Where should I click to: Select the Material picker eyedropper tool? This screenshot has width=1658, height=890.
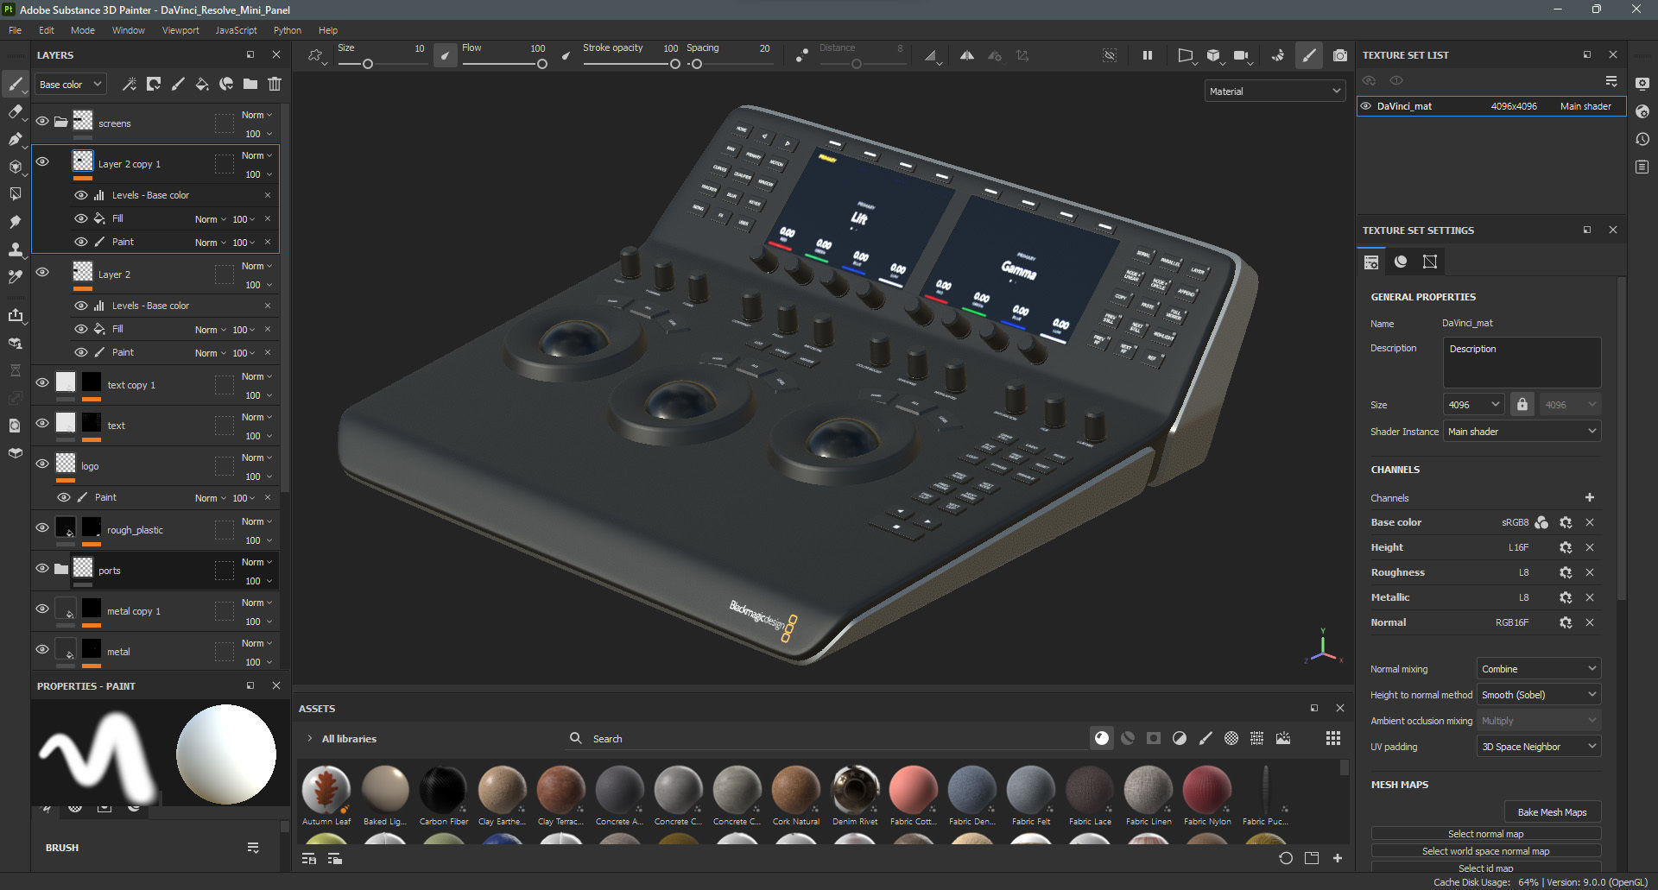15,277
